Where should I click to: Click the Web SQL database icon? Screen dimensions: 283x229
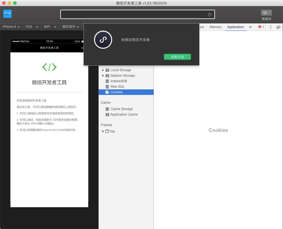pos(107,87)
